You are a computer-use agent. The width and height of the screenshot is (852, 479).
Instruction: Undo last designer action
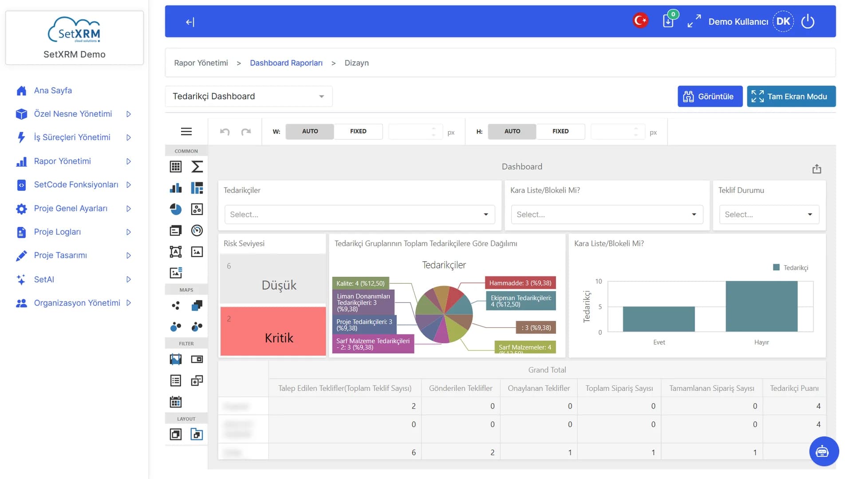tap(225, 132)
